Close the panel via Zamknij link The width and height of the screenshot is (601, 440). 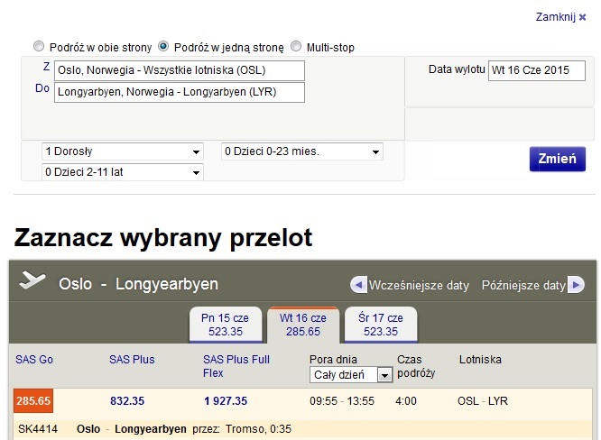560,17
